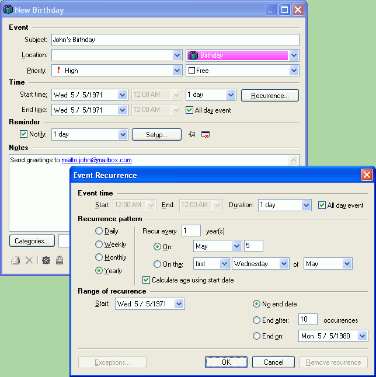
Task: Click the print icon in New Birthday window
Action: click(15, 260)
